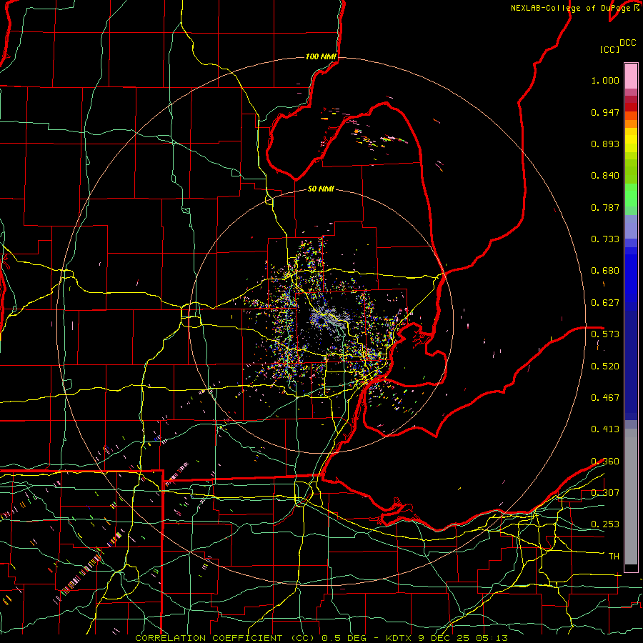Click the 0.520 scale value
The height and width of the screenshot is (643, 643).
605,367
